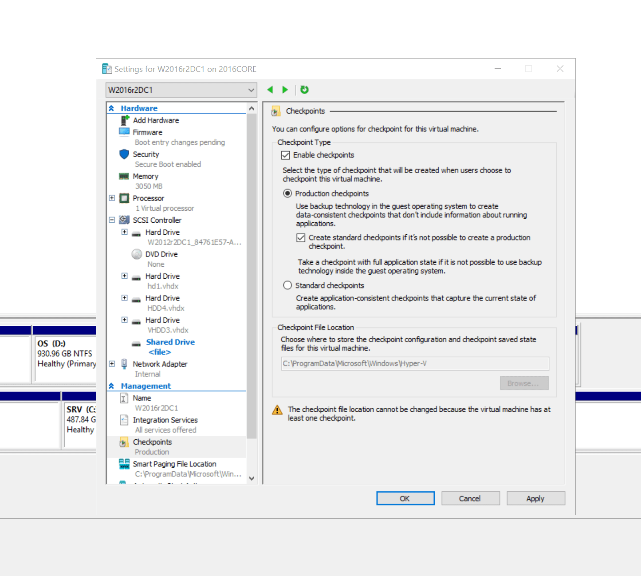Open Smart Paging File Location icon

point(124,464)
